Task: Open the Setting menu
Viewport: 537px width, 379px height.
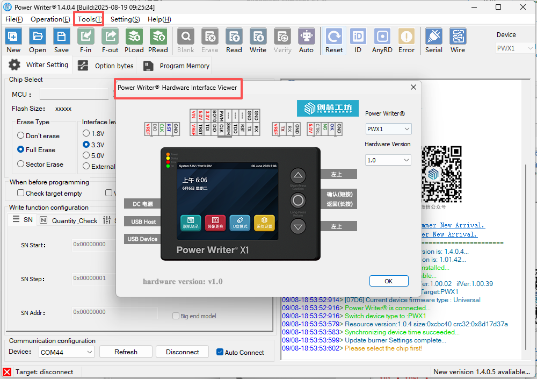Action: [125, 19]
